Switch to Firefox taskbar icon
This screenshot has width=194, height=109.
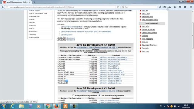[57, 106]
